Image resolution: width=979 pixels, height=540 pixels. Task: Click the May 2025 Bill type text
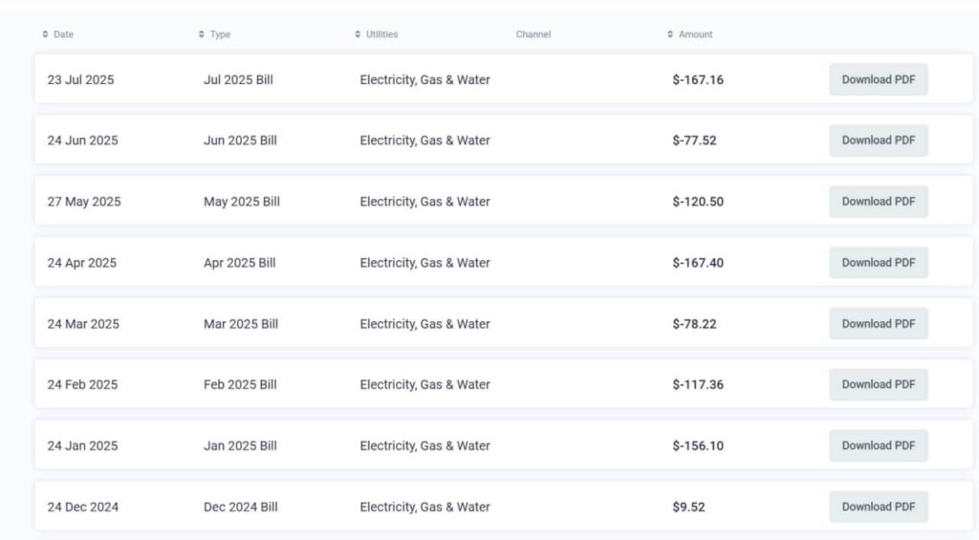pyautogui.click(x=242, y=202)
